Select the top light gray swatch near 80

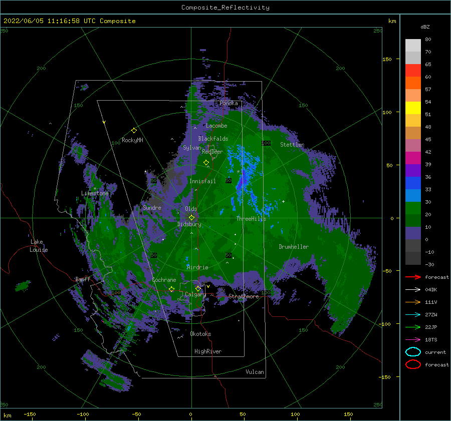pos(413,46)
